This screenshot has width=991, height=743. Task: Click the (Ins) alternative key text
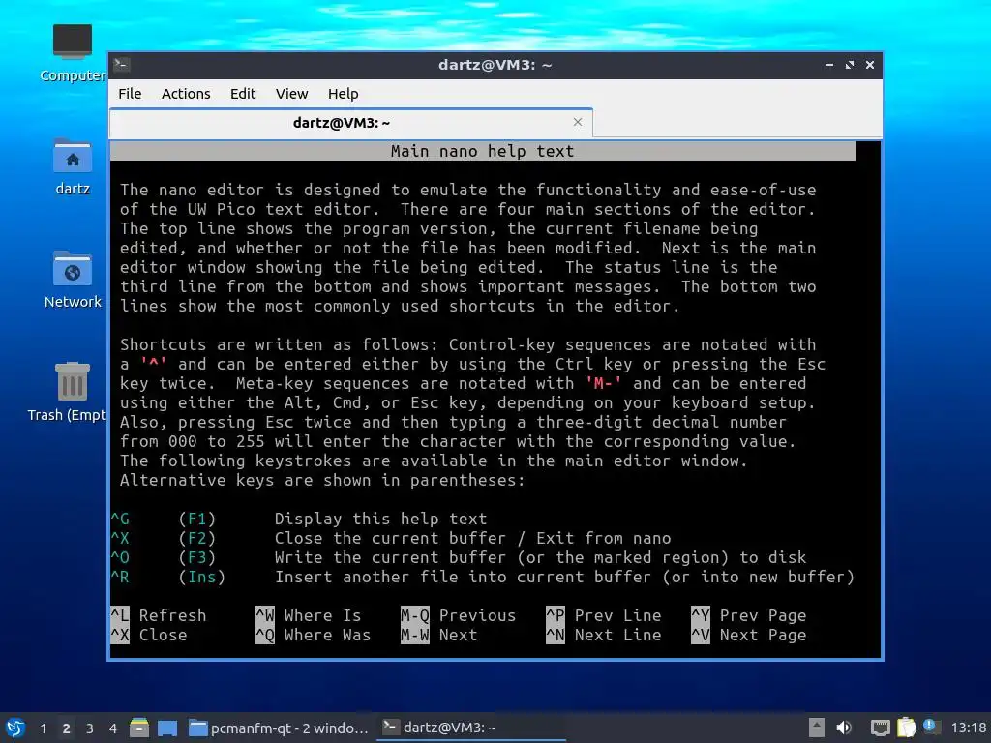coord(201,577)
